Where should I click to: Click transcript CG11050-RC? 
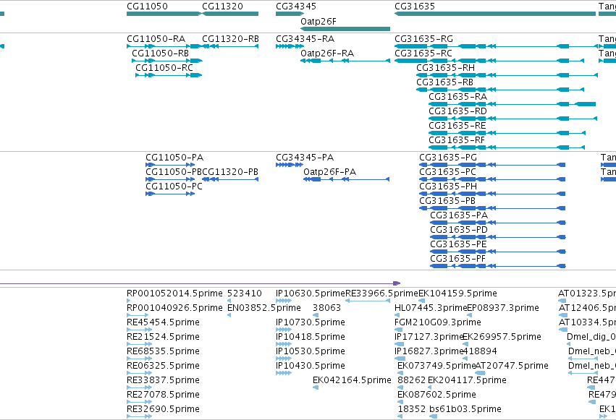(x=164, y=68)
